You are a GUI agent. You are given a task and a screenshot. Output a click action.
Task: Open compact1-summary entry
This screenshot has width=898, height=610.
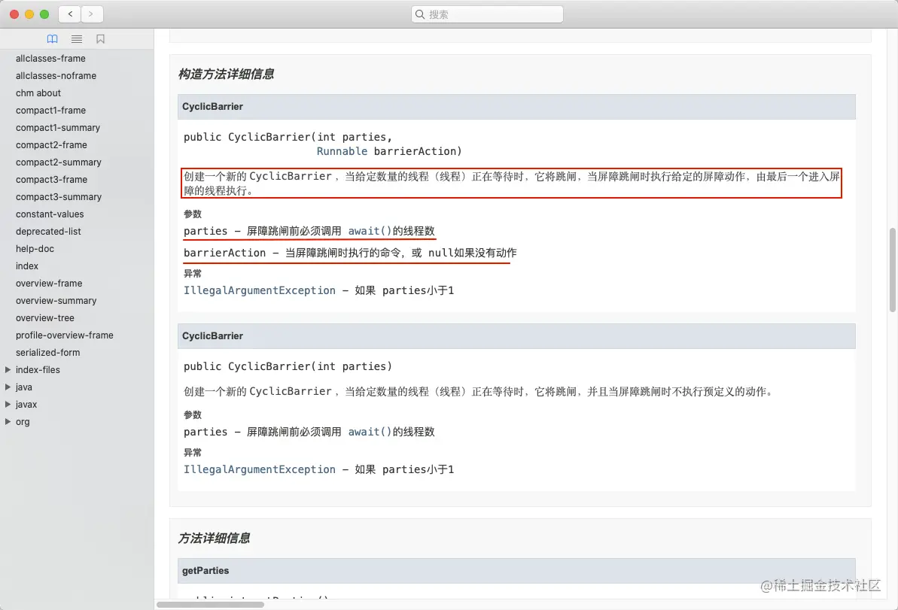pyautogui.click(x=58, y=128)
